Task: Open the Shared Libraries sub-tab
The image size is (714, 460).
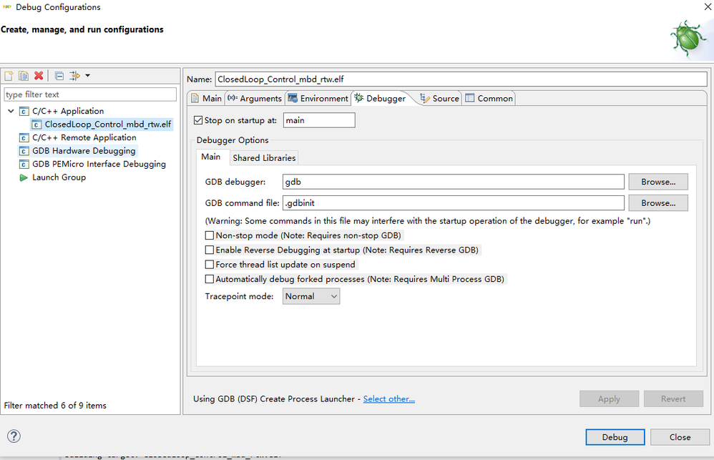Action: 264,157
